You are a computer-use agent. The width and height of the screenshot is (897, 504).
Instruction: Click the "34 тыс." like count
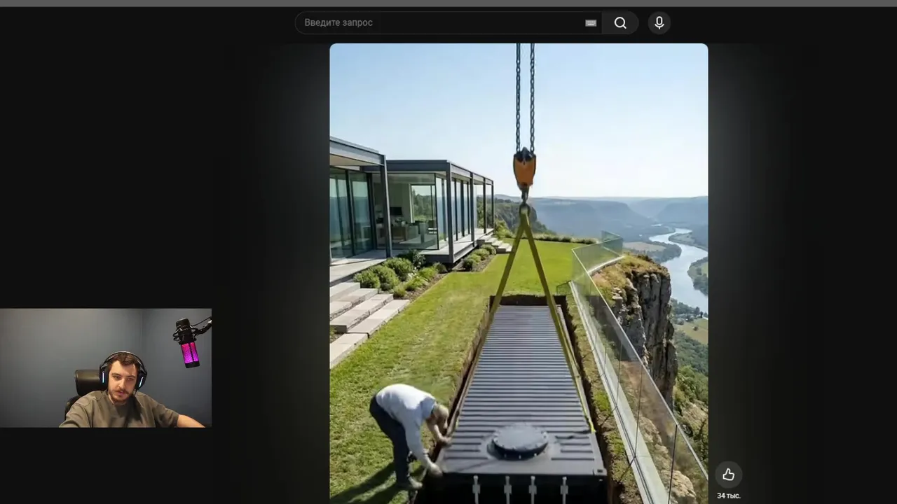pyautogui.click(x=729, y=496)
